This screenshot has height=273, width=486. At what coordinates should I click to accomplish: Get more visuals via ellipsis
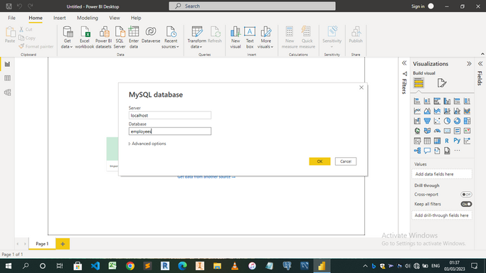pyautogui.click(x=457, y=151)
